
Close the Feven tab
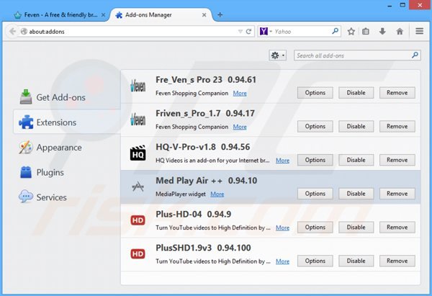coord(103,15)
